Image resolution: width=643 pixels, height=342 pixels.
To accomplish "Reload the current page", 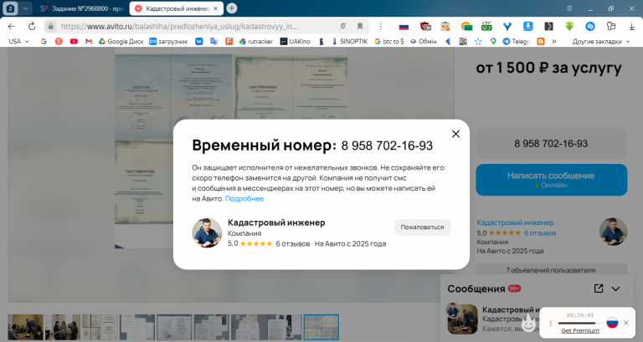I will tap(32, 26).
